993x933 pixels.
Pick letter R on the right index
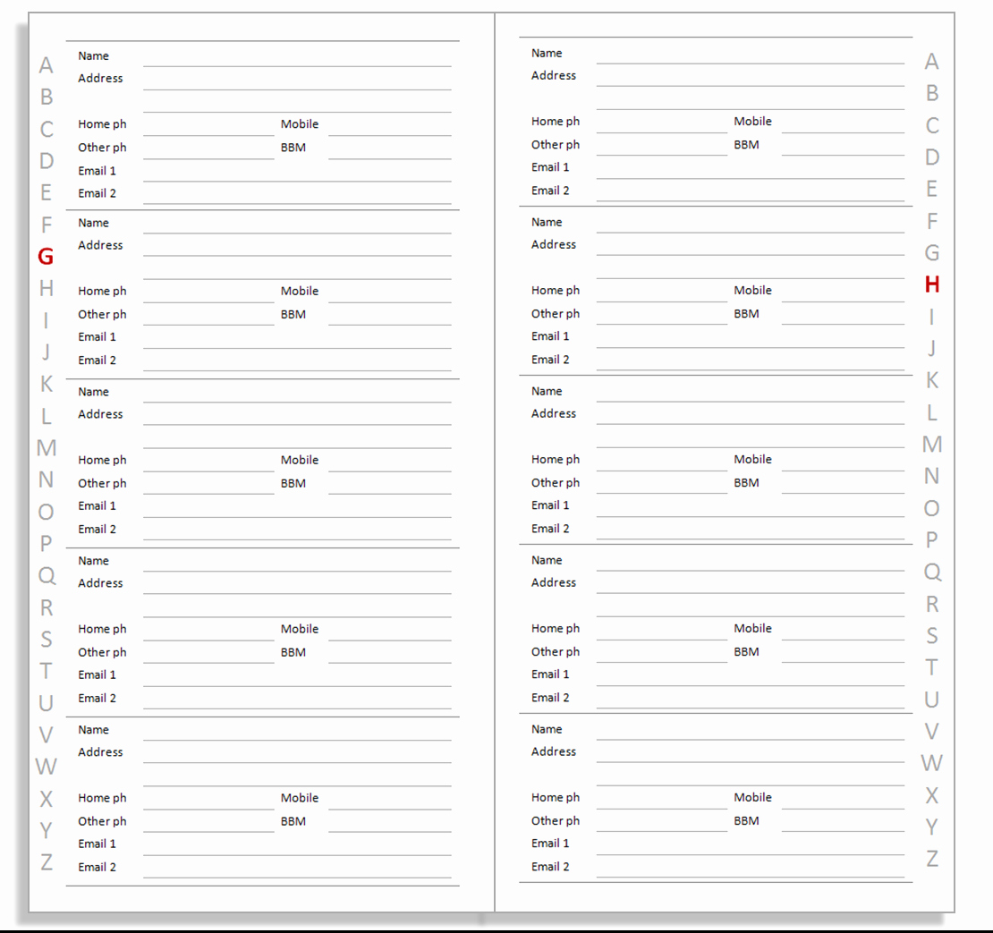[931, 604]
